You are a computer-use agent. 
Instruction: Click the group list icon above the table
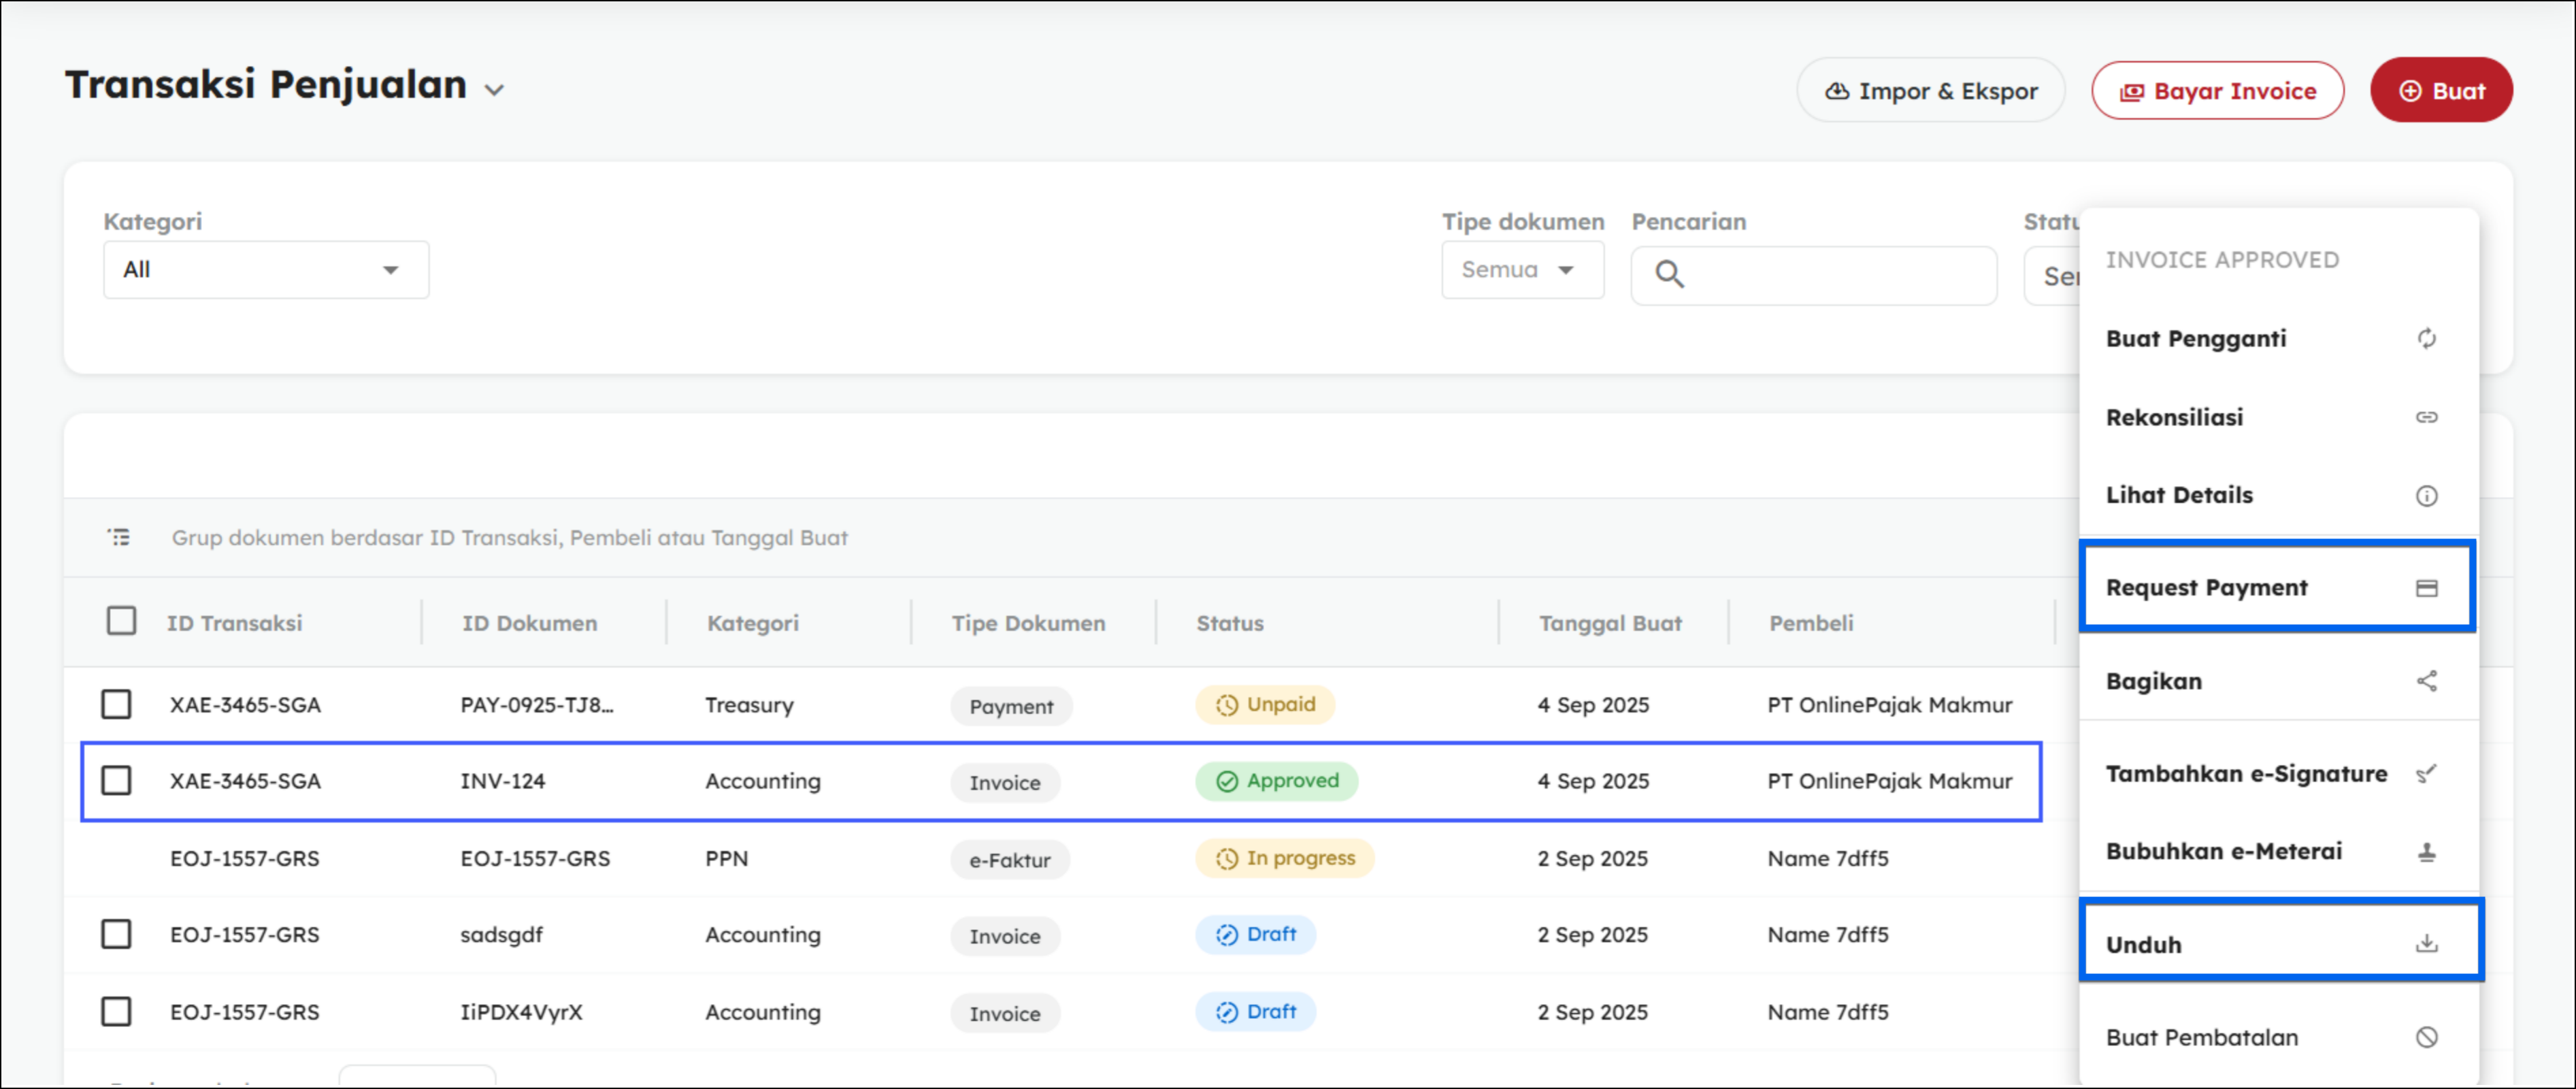click(119, 537)
